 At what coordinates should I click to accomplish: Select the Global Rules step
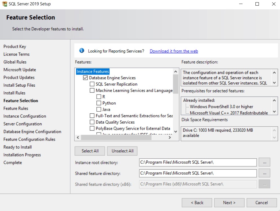pyautogui.click(x=15, y=62)
